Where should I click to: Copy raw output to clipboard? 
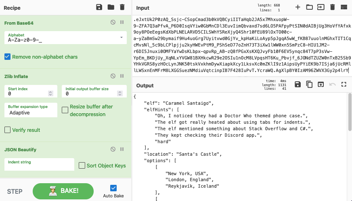click(309, 85)
